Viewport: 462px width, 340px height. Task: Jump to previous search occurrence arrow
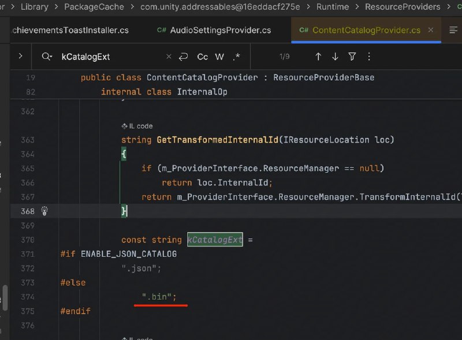[318, 57]
